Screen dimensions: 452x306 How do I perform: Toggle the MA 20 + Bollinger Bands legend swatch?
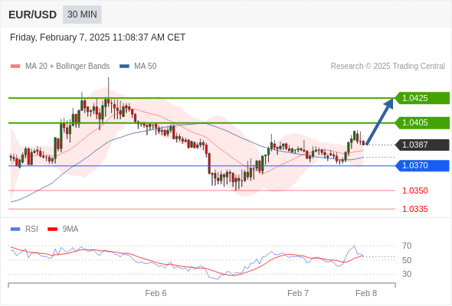15,67
